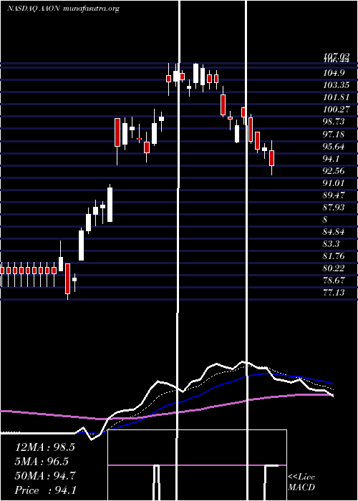
Task: Click the 81.76 price axis label
Action: tap(334, 256)
